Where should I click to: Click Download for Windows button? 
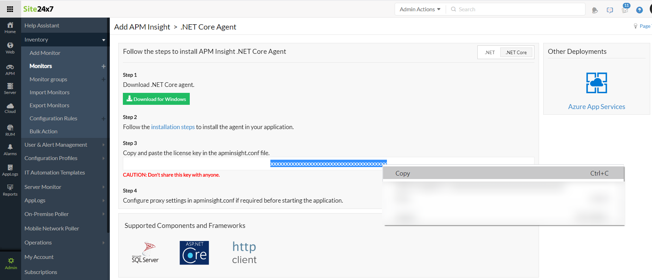[156, 99]
